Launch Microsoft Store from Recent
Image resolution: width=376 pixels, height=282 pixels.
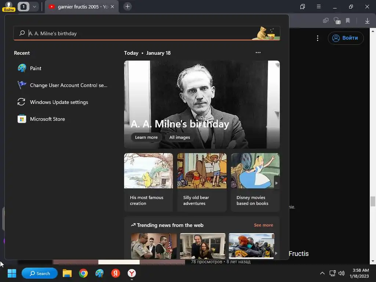point(63,119)
